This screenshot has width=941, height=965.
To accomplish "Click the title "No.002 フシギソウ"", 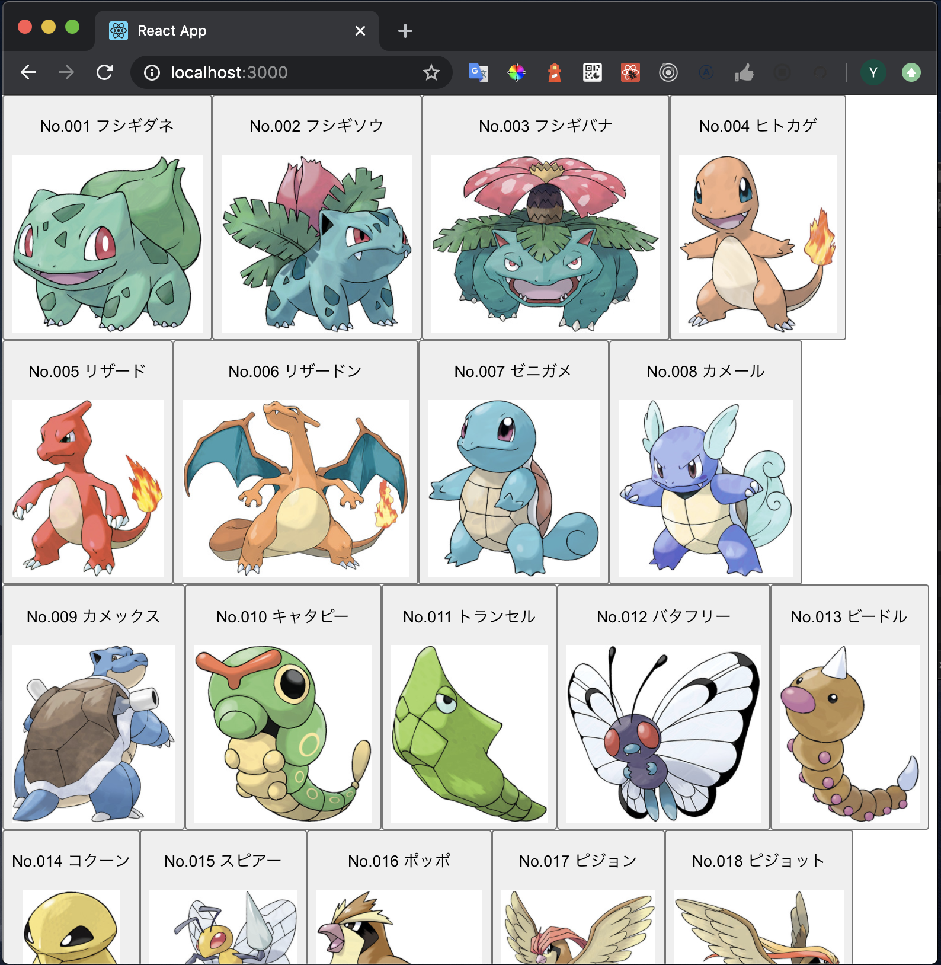I will [317, 126].
